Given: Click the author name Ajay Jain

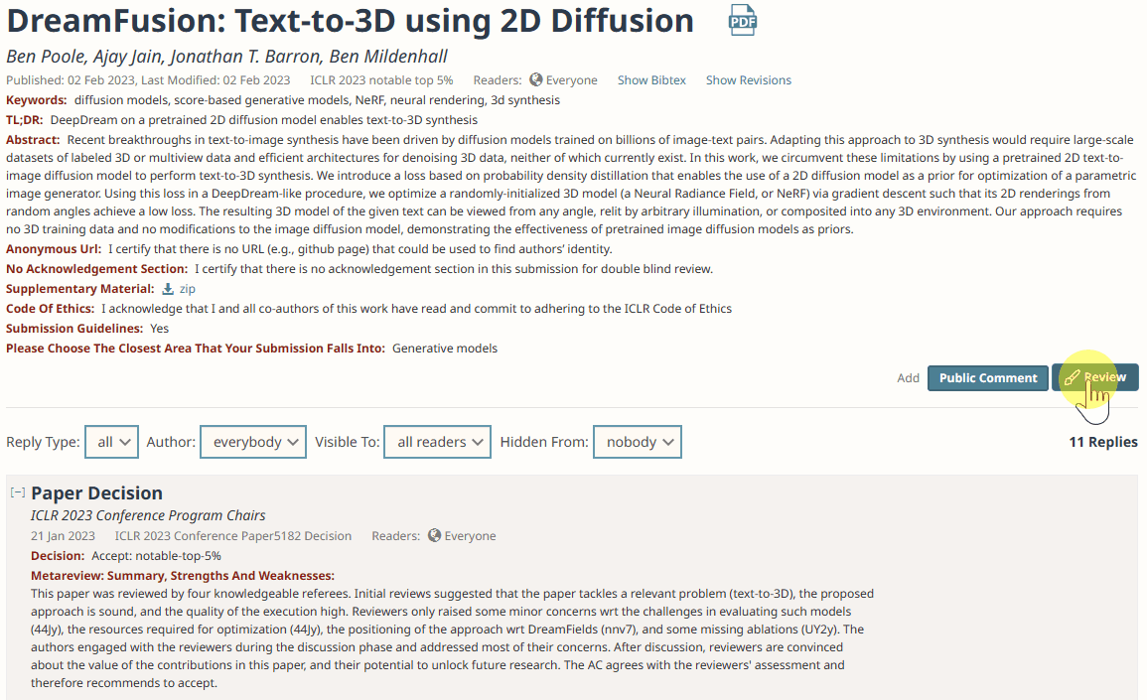Looking at the screenshot, I should (x=127, y=57).
